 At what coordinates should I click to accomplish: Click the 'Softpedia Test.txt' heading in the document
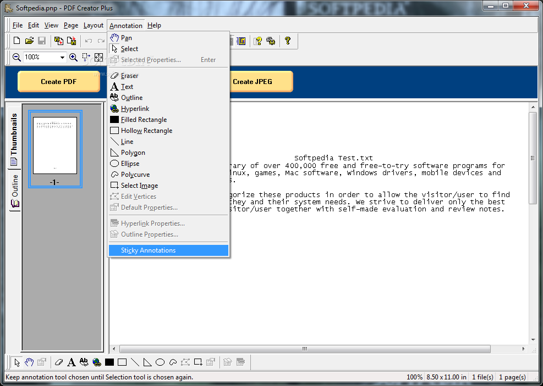pyautogui.click(x=333, y=158)
